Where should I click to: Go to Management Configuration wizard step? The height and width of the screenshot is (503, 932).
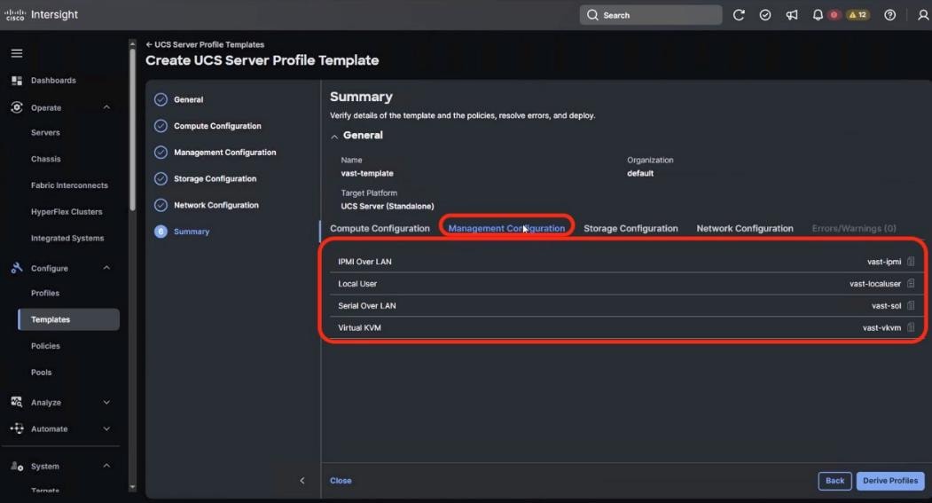[x=224, y=153]
